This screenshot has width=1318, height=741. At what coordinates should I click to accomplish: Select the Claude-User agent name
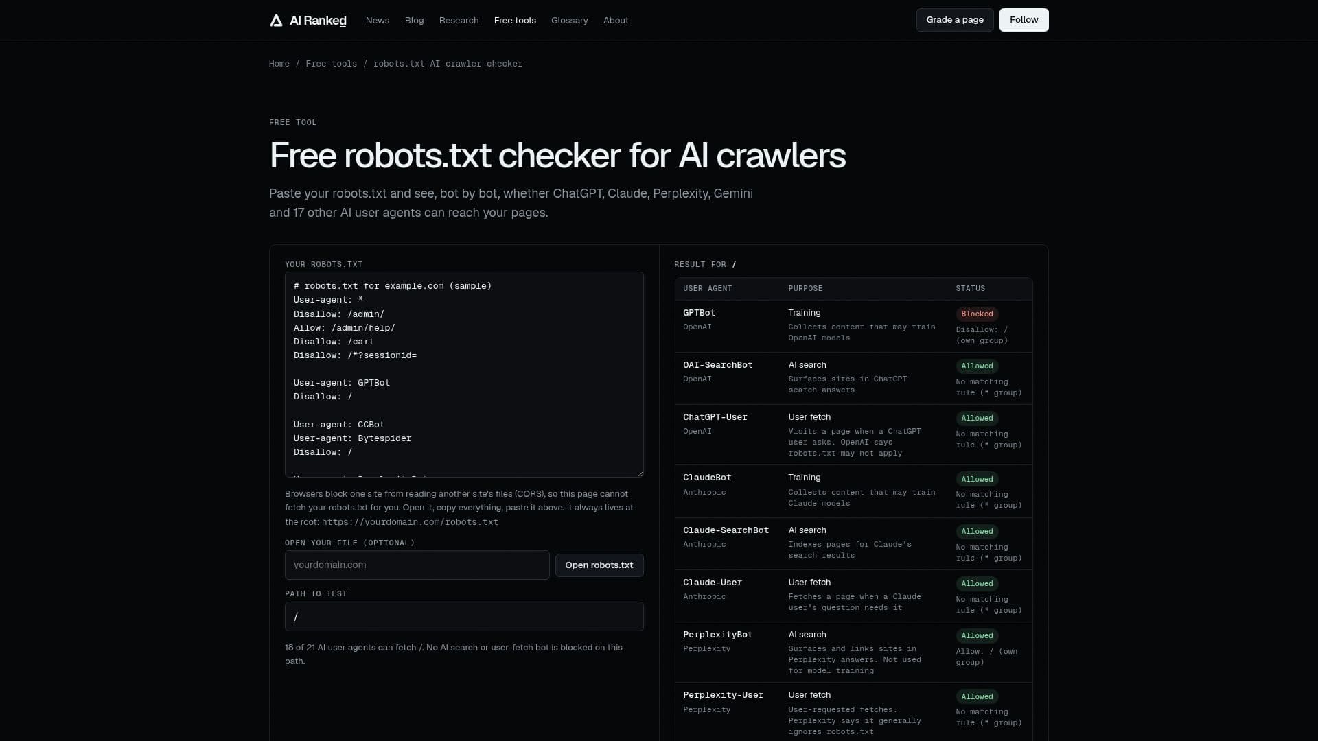tap(713, 583)
